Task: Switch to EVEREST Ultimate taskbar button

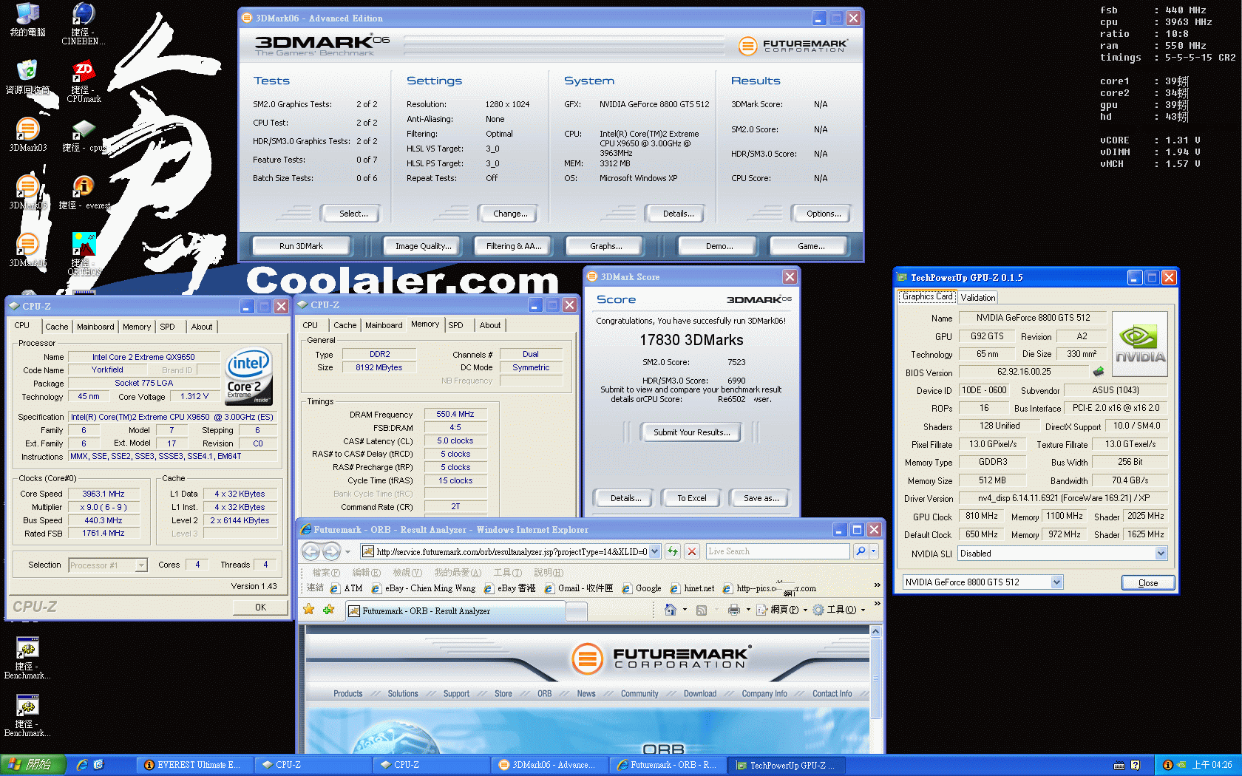Action: coord(194,765)
